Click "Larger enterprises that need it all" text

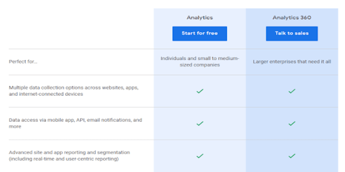pos(292,62)
